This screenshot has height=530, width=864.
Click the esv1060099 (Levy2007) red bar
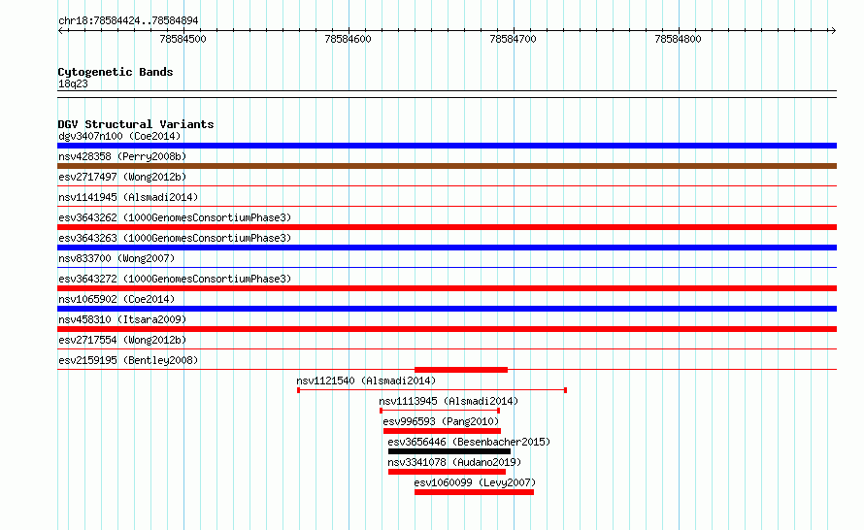[474, 492]
